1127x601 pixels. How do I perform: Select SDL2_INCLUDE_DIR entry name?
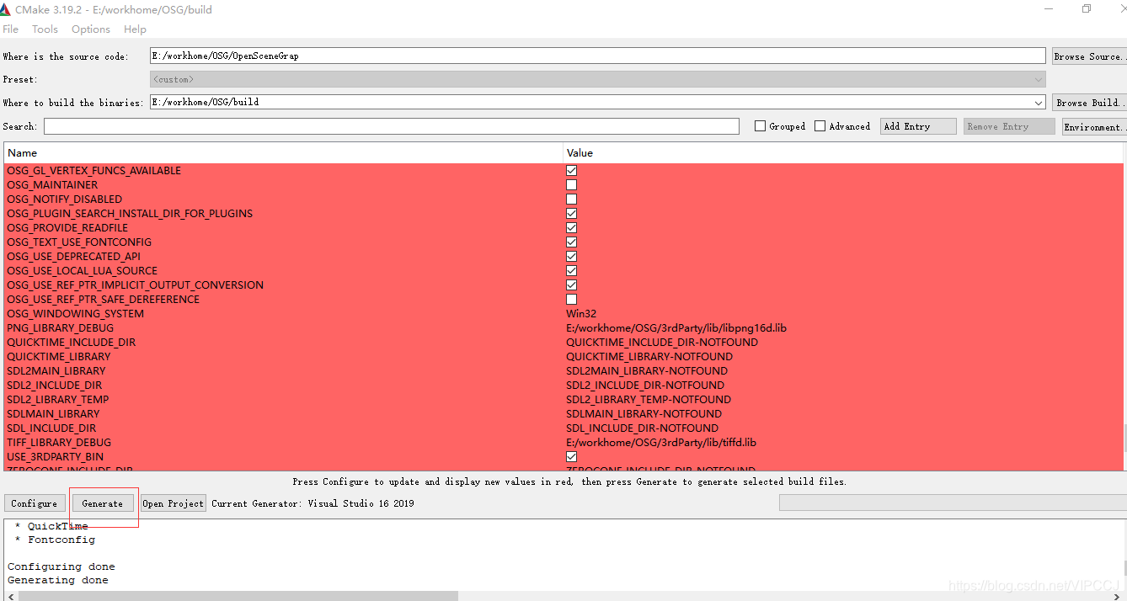(55, 386)
